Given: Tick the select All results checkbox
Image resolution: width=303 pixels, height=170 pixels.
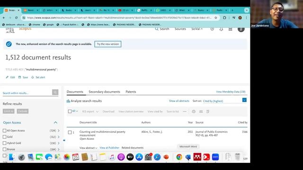Looking at the screenshot, I should 70,111.
